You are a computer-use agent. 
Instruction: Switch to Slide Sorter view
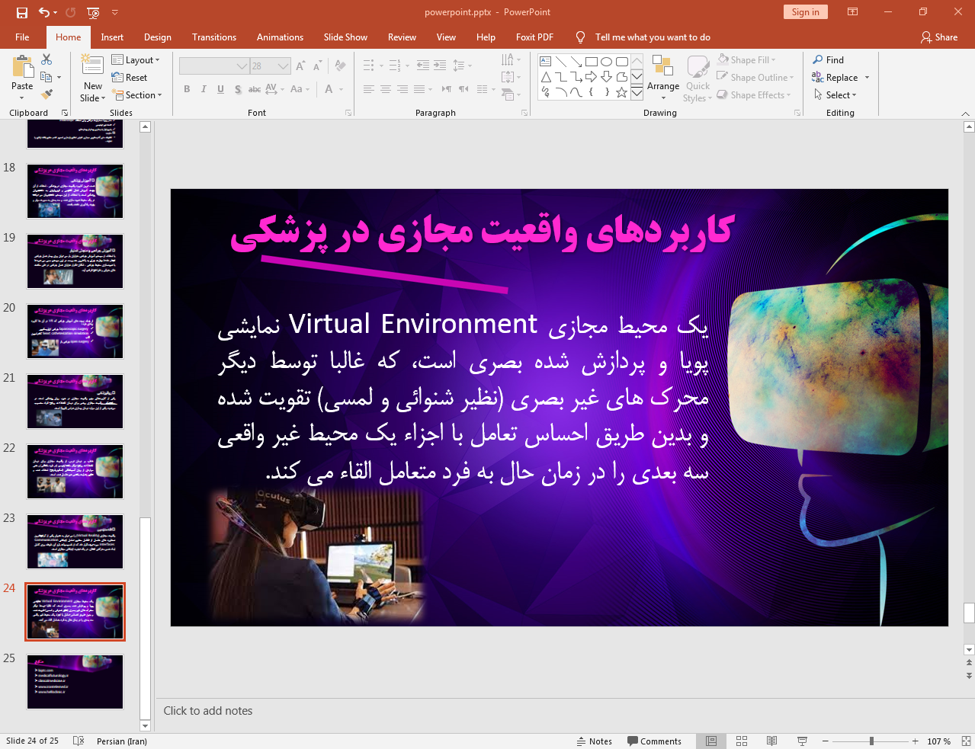pos(742,741)
